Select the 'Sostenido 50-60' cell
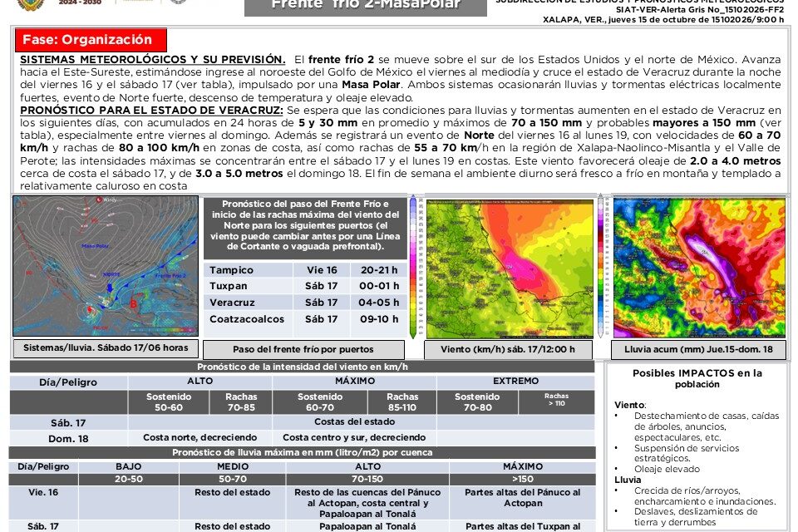The height and width of the screenshot is (532, 798). point(169,402)
